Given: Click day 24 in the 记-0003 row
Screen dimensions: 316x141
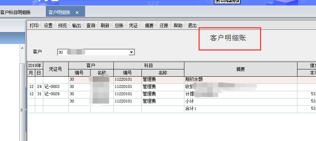Looking at the screenshot, I should click(x=39, y=87).
